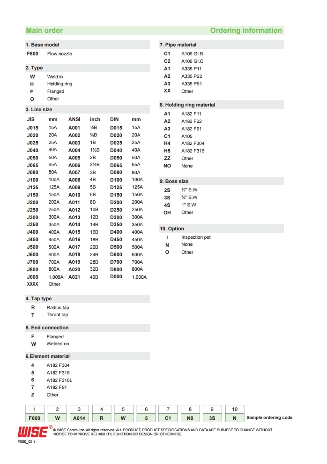Click the OH boss size code

coord(167,213)
